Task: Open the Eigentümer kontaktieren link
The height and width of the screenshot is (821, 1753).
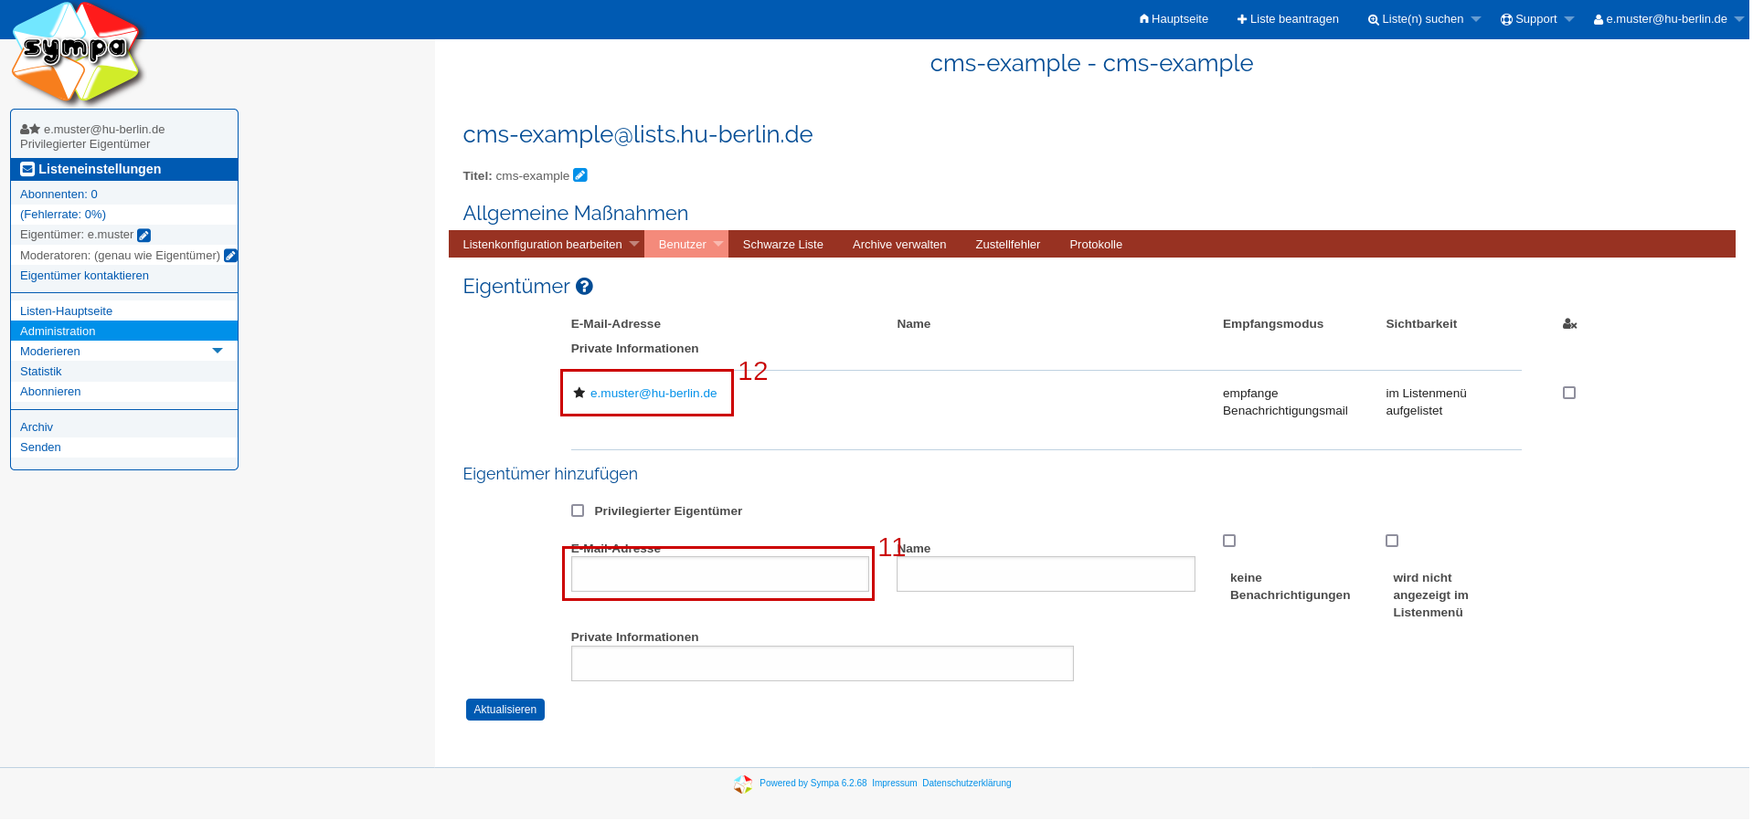Action: pyautogui.click(x=84, y=276)
